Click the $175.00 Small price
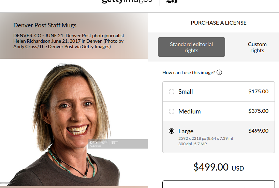 pyautogui.click(x=258, y=92)
